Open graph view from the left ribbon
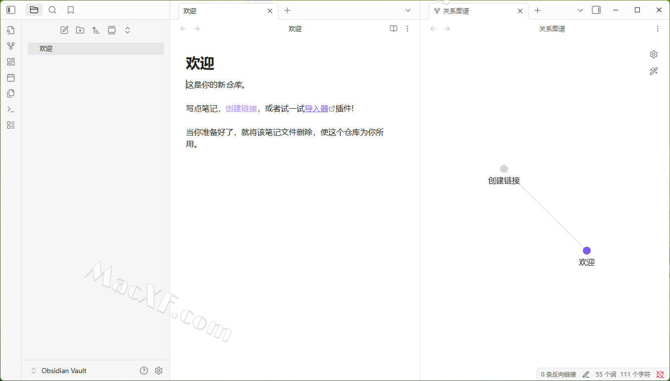 11,46
